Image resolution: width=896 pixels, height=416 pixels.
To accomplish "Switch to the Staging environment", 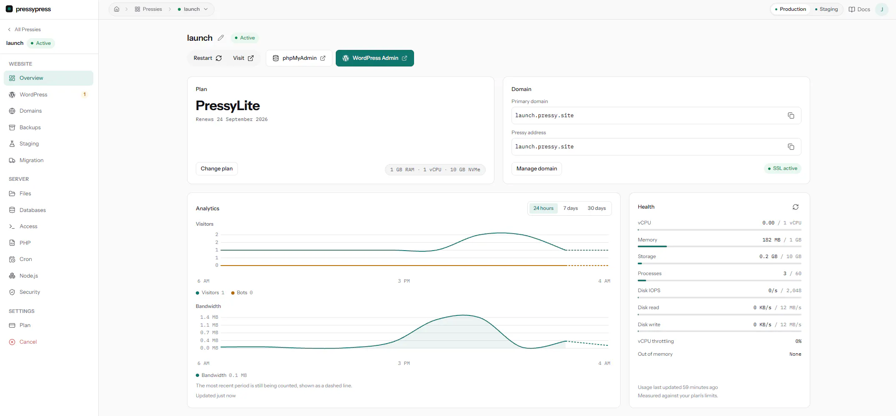I will click(826, 9).
